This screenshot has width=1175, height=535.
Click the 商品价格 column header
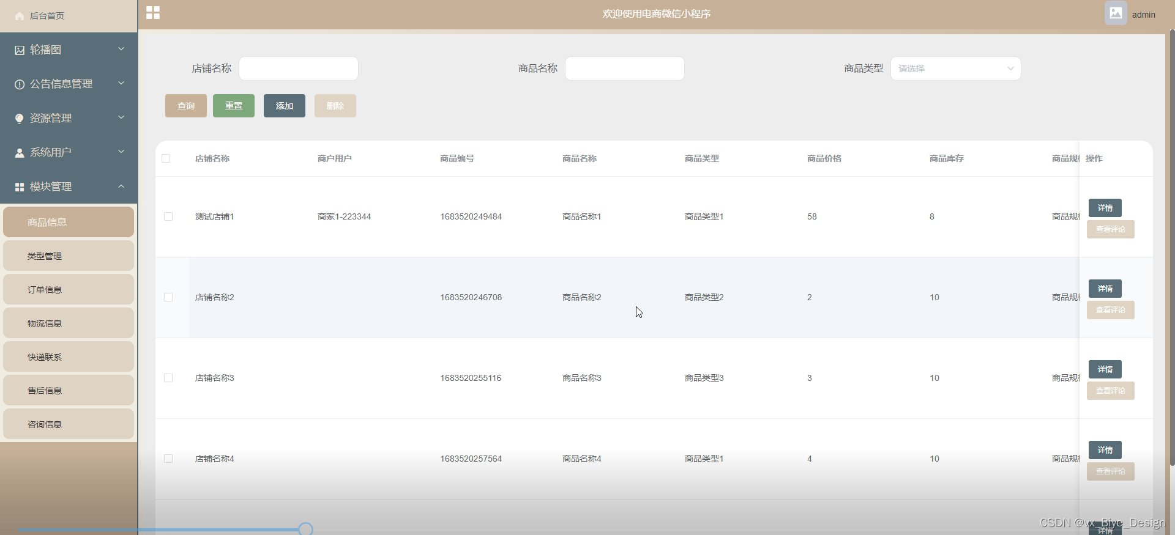click(x=824, y=158)
